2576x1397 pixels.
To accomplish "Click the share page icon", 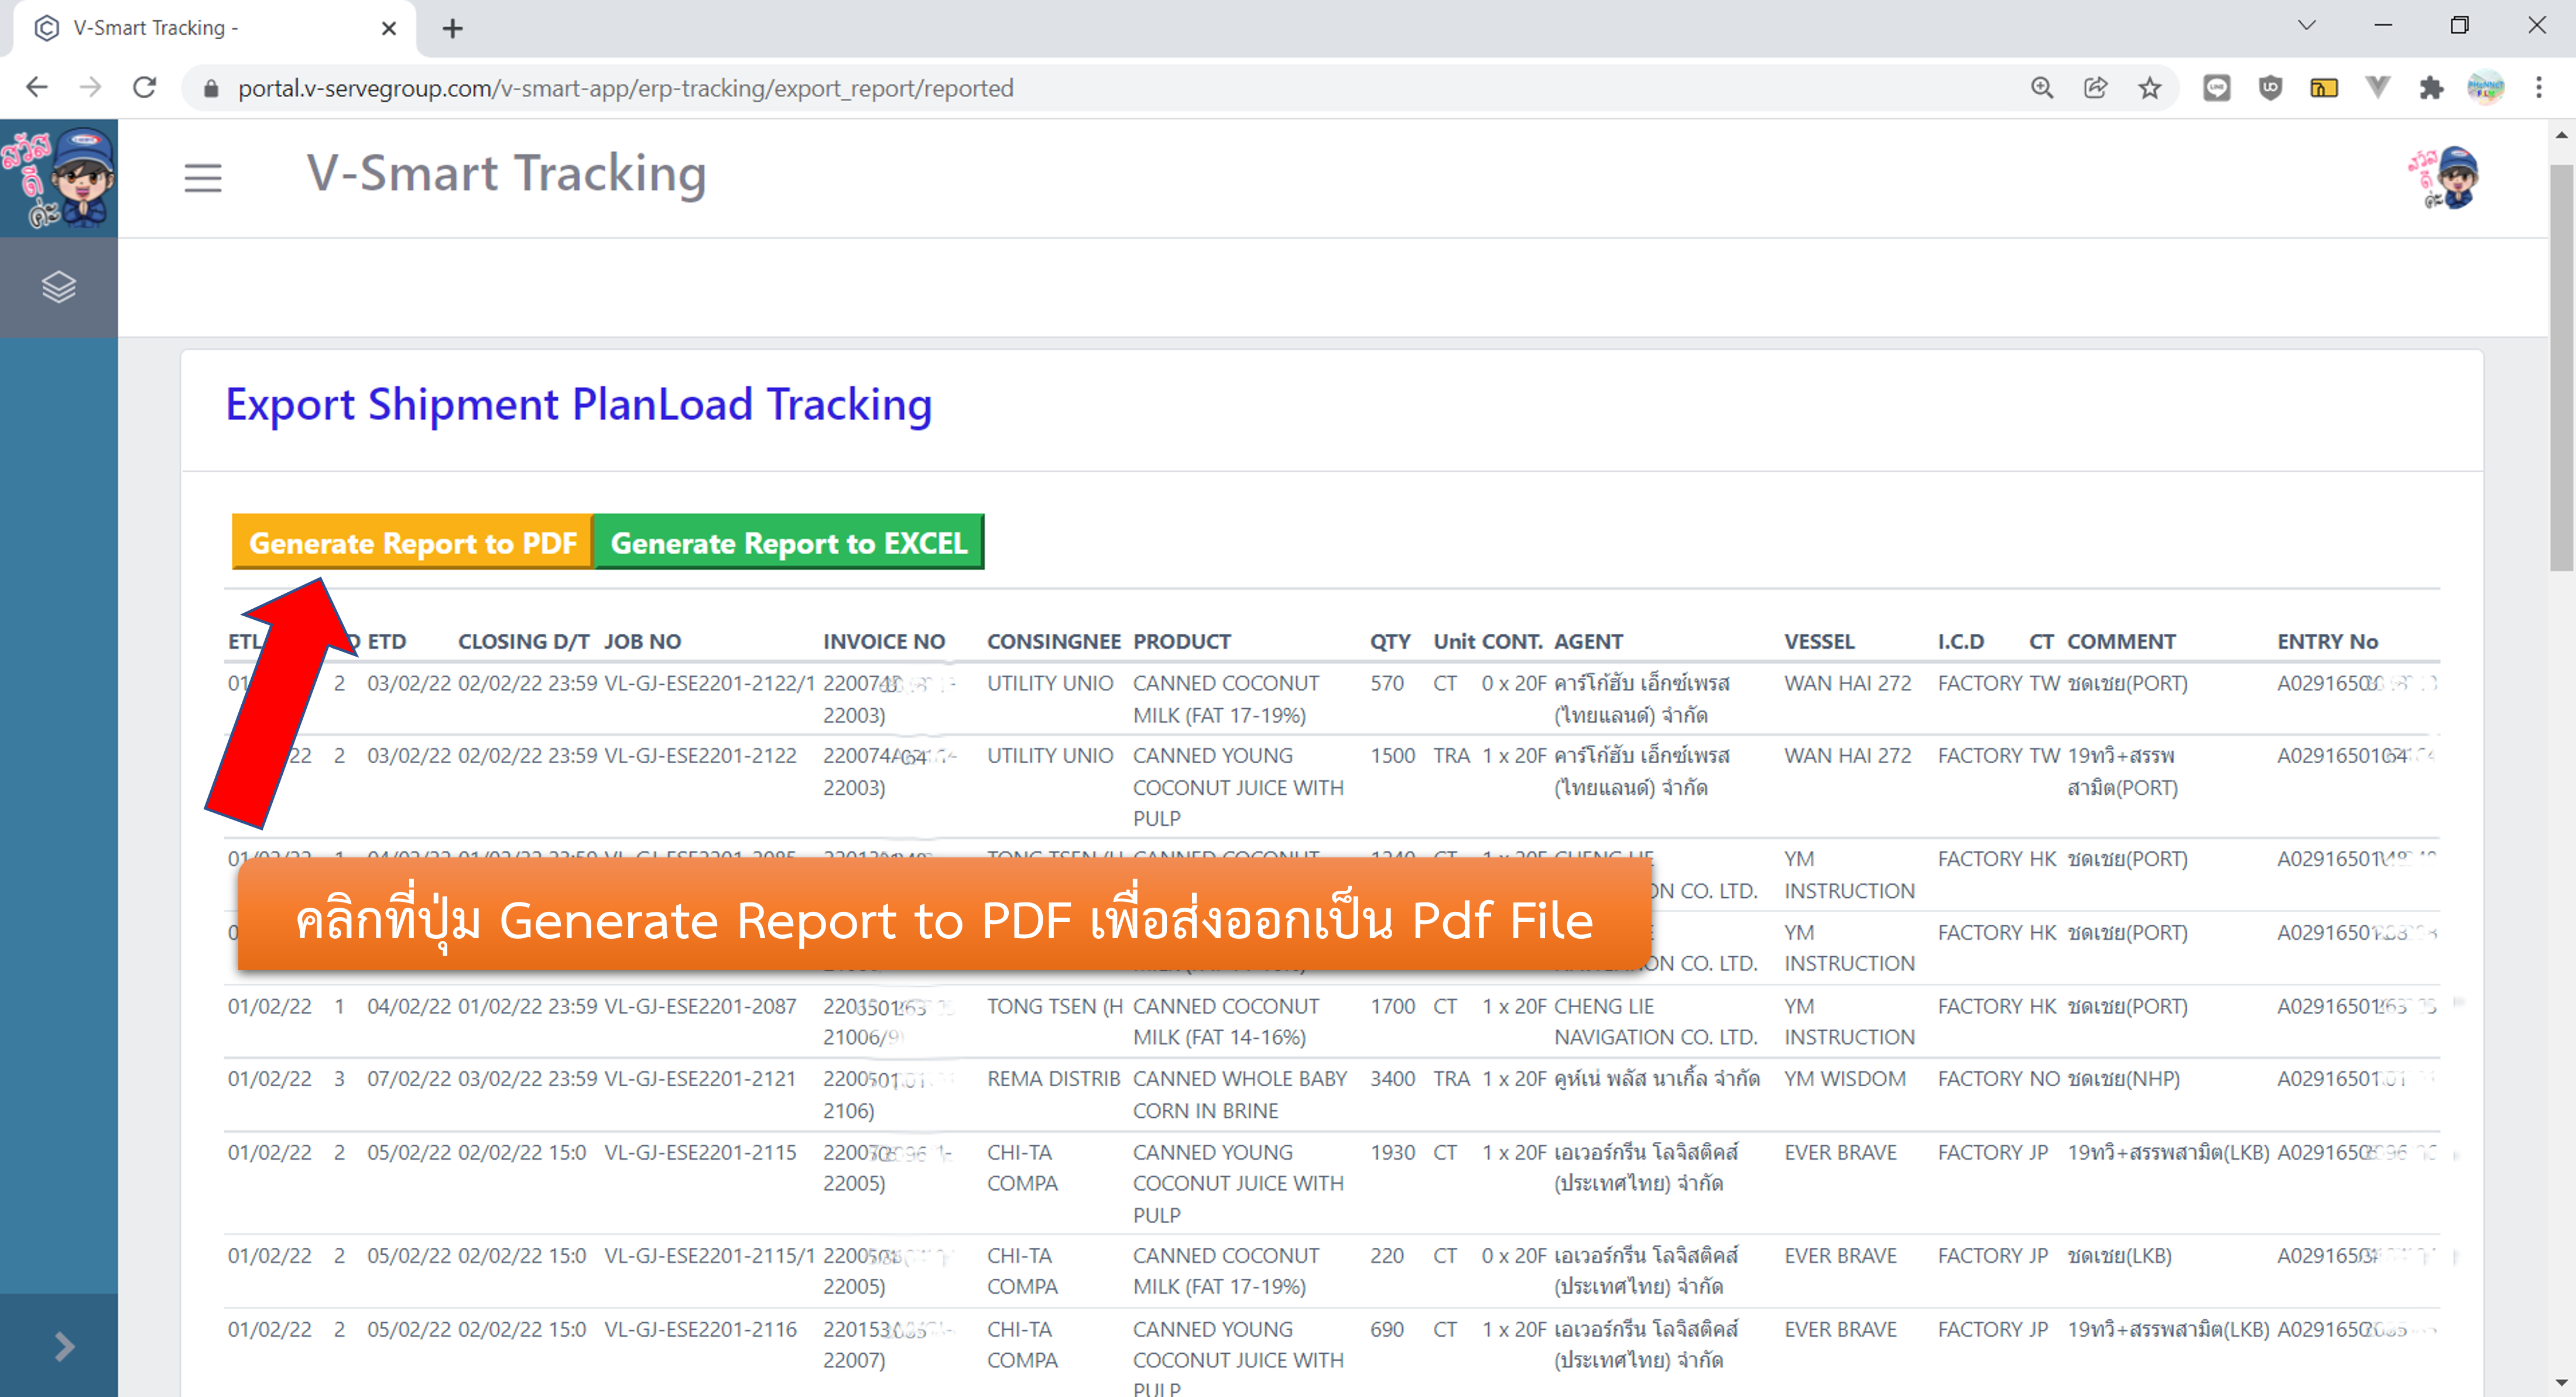I will tap(2096, 88).
